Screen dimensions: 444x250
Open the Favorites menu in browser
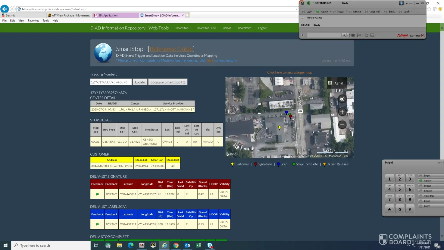tap(33, 20)
